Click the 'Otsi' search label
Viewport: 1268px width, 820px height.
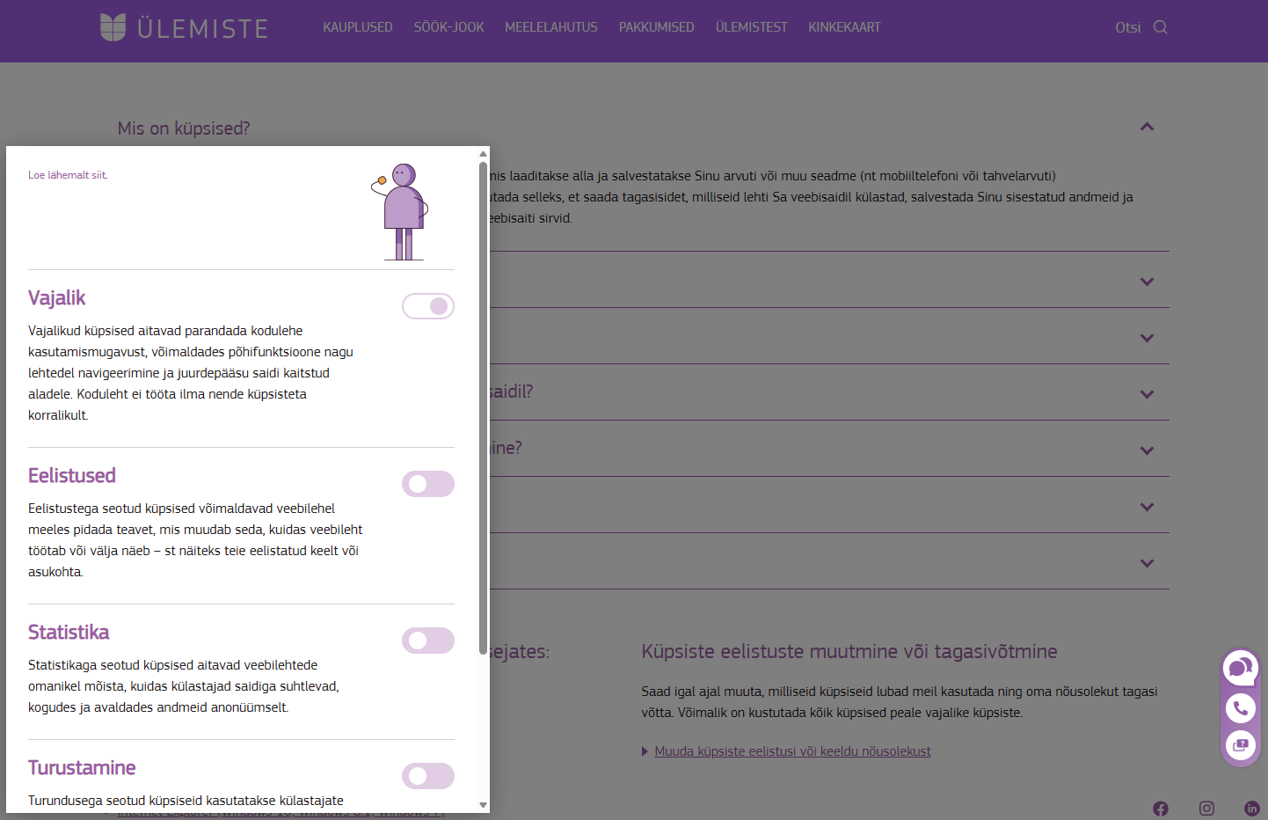[x=1128, y=27]
